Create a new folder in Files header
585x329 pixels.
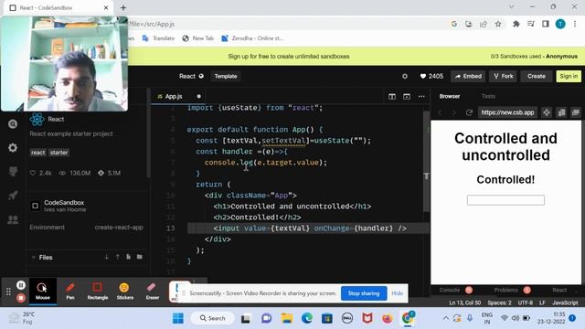pyautogui.click(x=140, y=257)
